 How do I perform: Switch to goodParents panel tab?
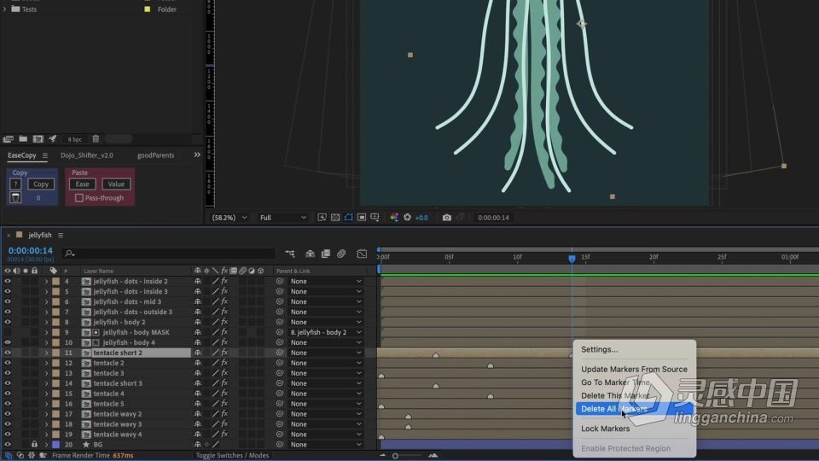point(155,155)
